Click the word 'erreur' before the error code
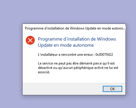The width and height of the screenshot is (136, 108). pyautogui.click(x=88, y=55)
